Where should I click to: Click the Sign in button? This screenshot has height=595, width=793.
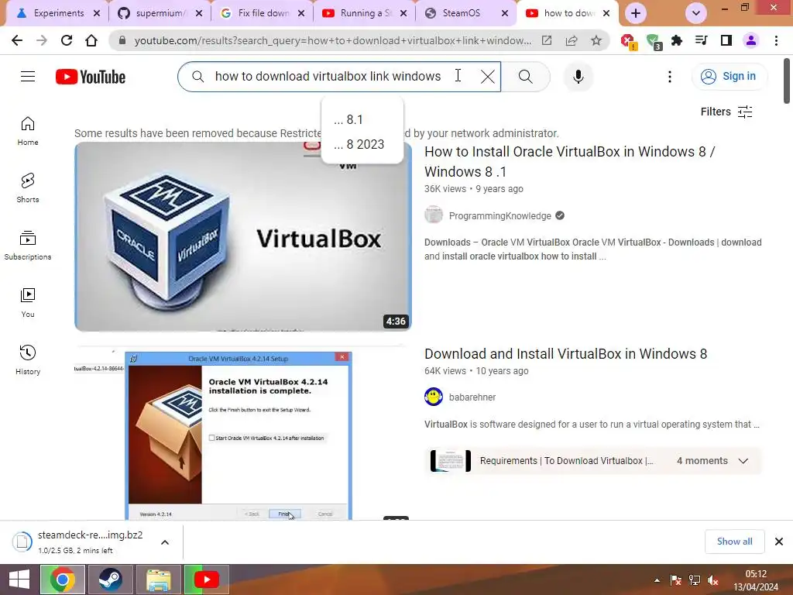point(729,77)
